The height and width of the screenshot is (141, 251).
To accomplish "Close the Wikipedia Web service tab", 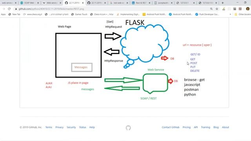I will tap(60, 3).
